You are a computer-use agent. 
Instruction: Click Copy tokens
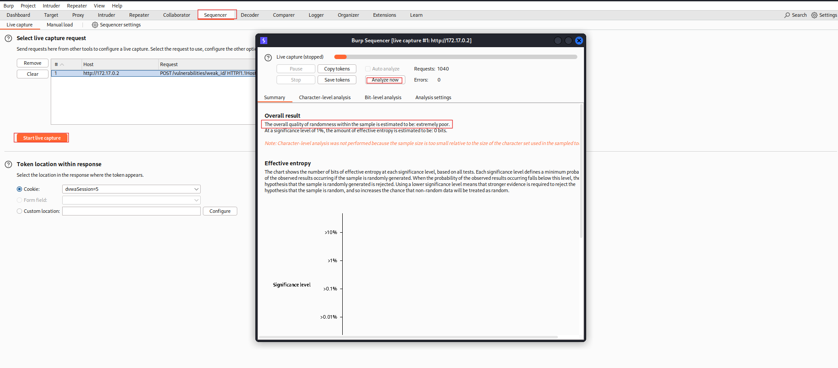pos(337,69)
